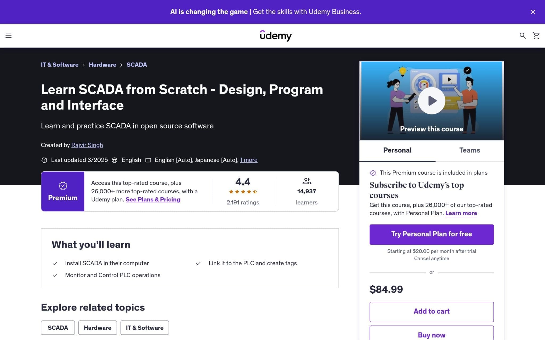The width and height of the screenshot is (545, 340).
Task: Click the 14,937 learners count
Action: click(x=307, y=191)
